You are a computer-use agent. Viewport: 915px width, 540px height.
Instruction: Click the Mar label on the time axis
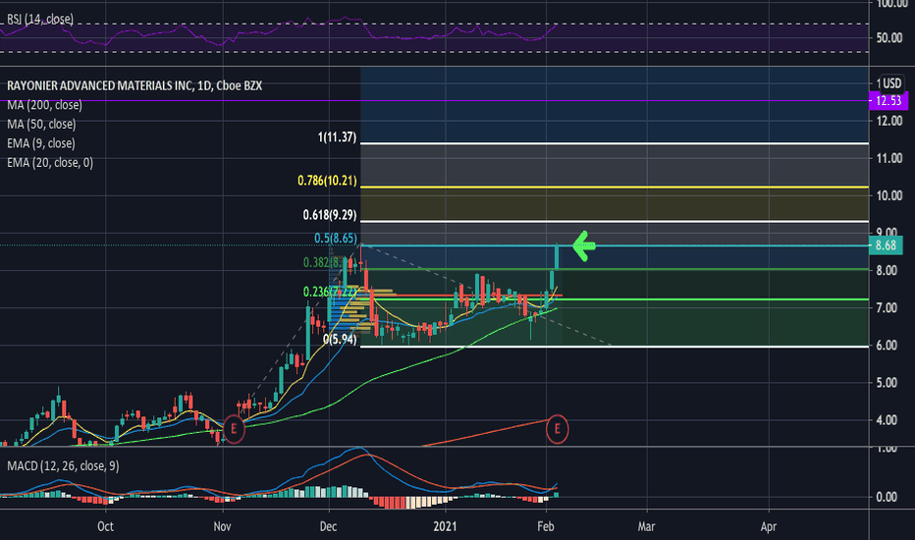pyautogui.click(x=646, y=526)
